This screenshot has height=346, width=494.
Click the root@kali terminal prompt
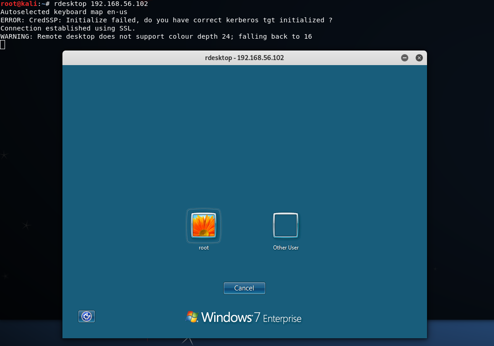pos(25,4)
